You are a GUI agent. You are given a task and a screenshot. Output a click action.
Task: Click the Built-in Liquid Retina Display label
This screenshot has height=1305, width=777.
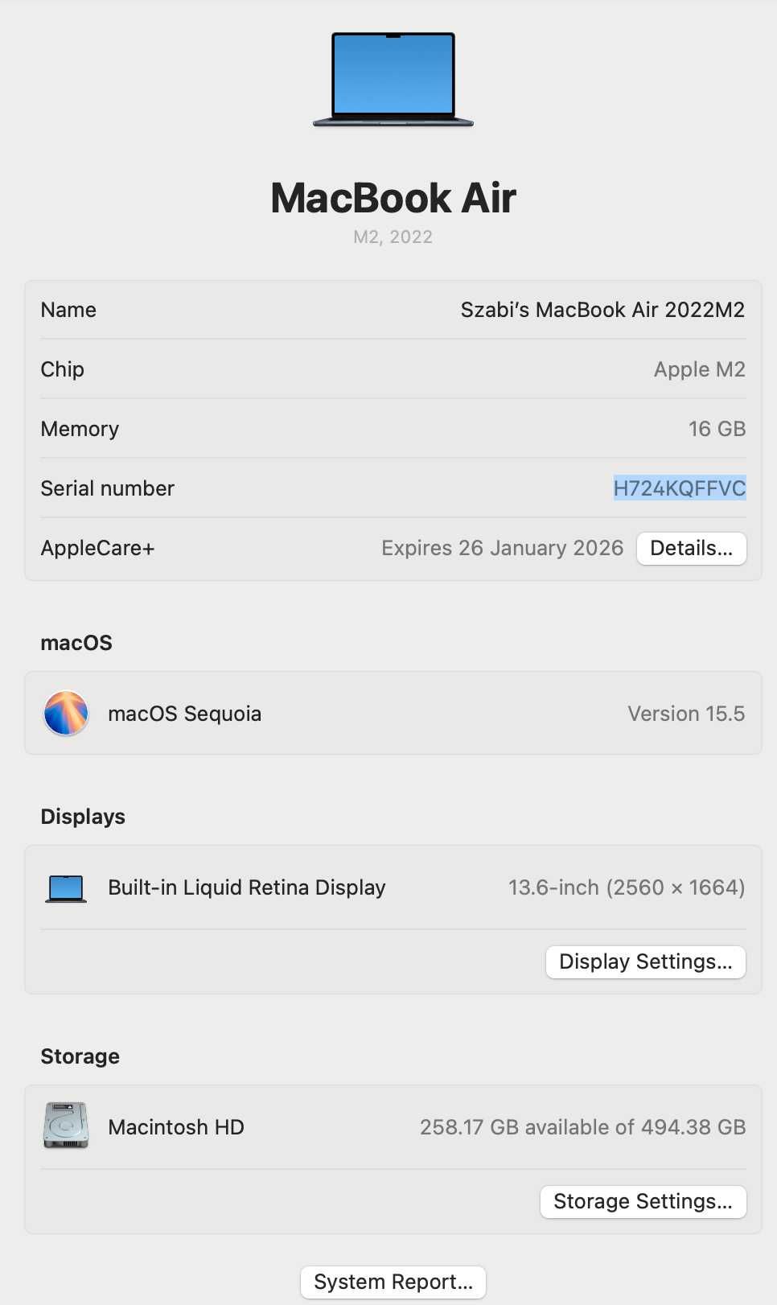tap(247, 887)
